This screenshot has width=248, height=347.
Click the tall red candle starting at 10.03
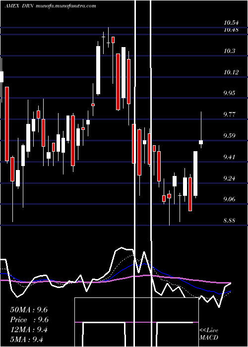click(x=7, y=124)
